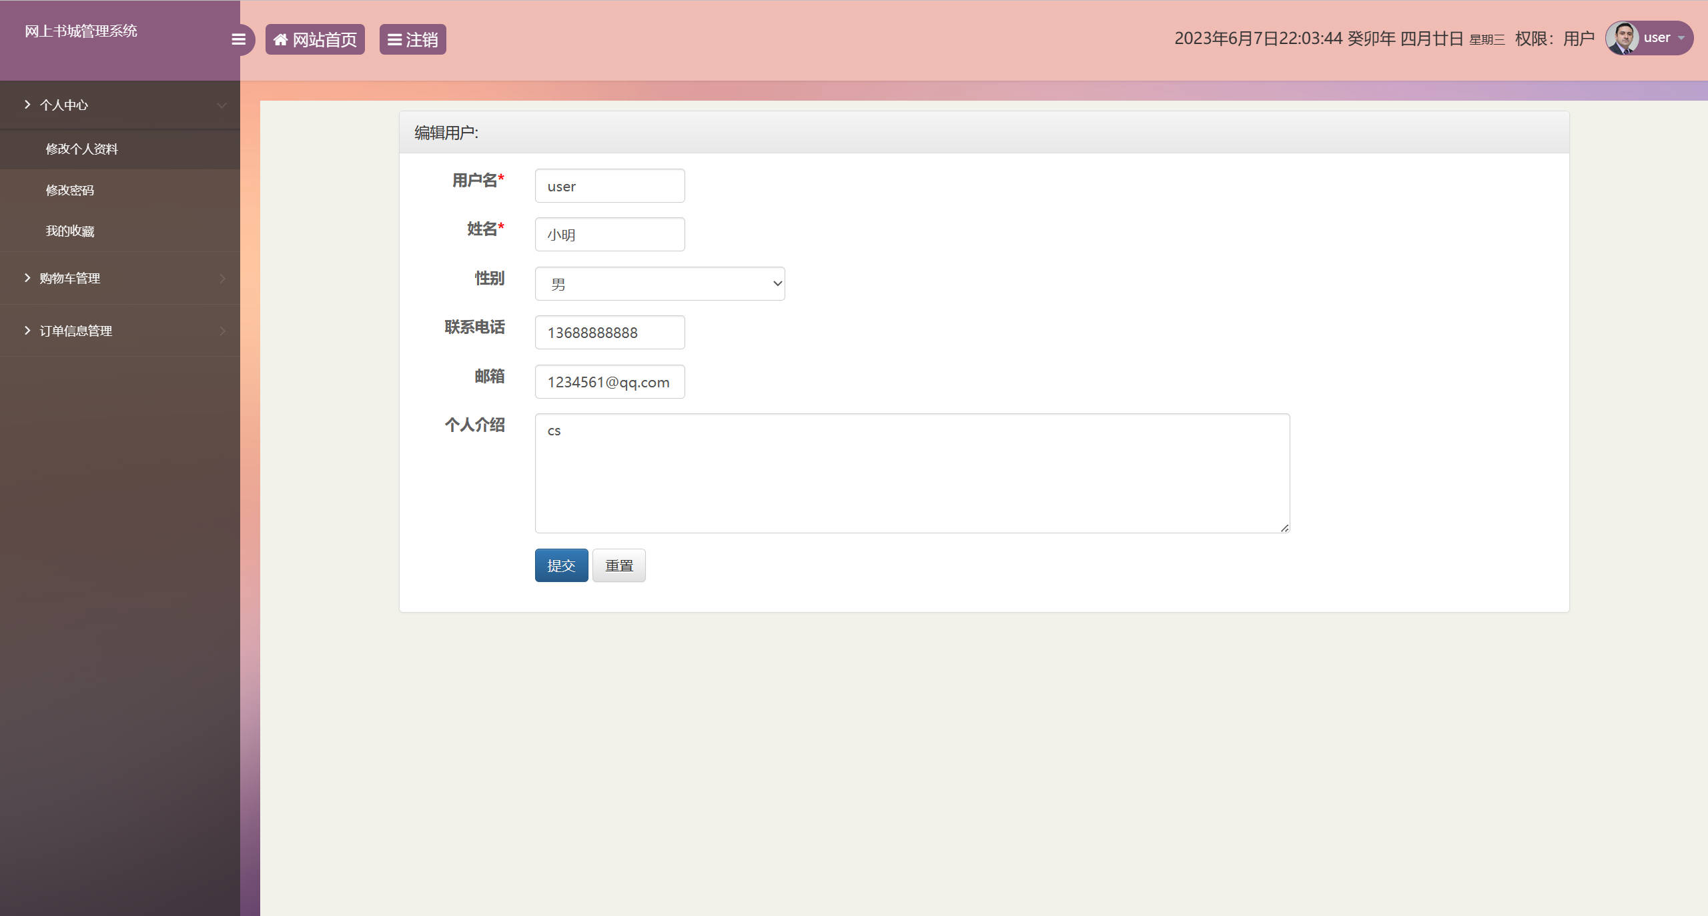1708x916 pixels.
Task: Click the 用户名 input containing user
Action: [608, 185]
